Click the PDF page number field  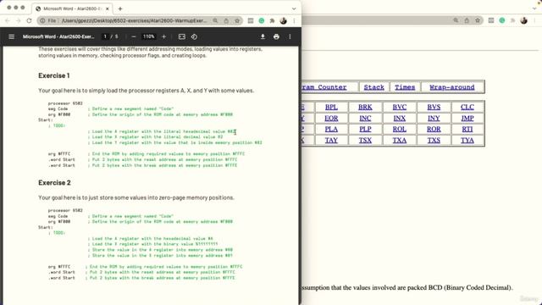(105, 36)
